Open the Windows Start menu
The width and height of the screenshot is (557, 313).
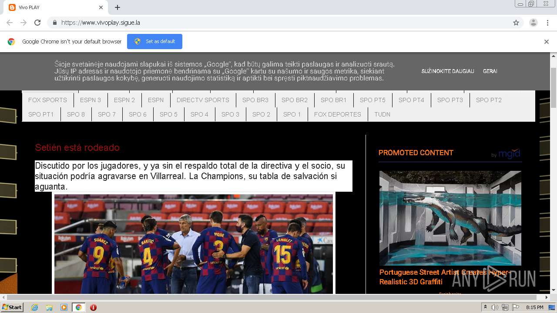12,307
